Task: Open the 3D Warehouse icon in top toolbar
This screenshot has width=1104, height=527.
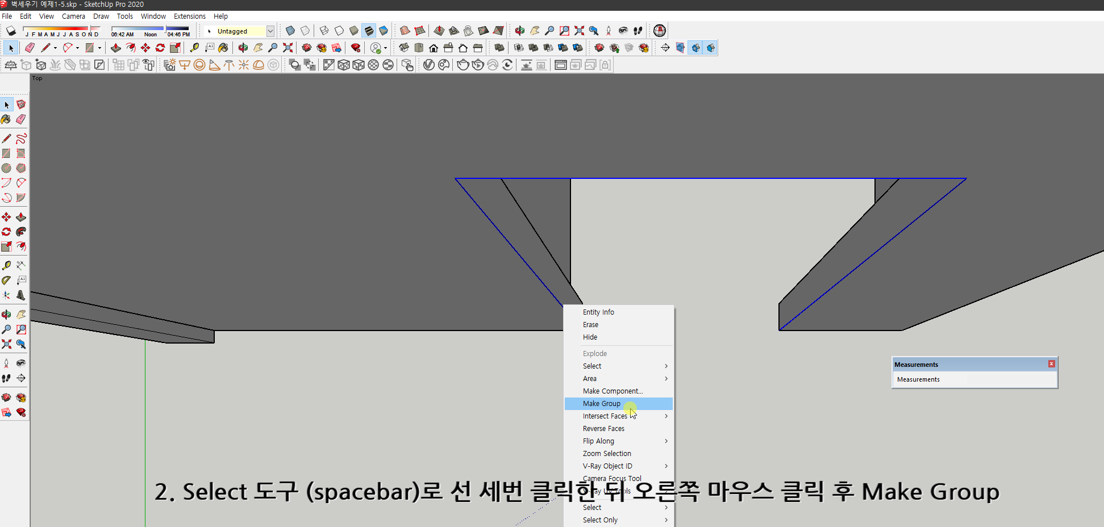Action: [307, 48]
